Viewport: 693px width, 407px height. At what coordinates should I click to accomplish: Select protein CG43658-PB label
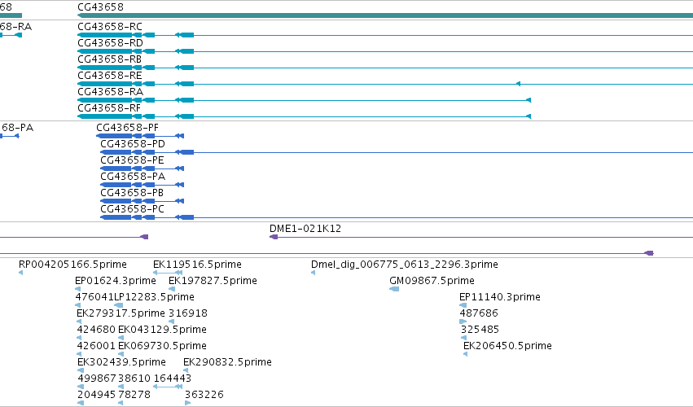point(132,193)
